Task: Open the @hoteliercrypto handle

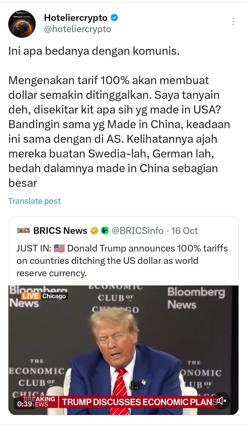Action: (77, 29)
